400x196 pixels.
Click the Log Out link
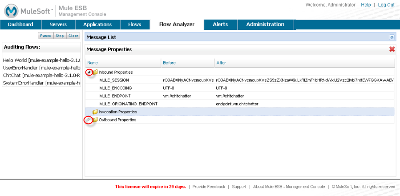(386, 5)
